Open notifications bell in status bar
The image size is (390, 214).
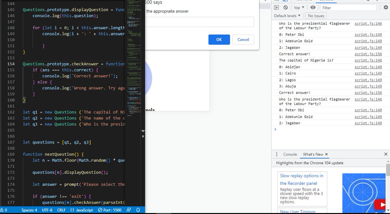(138, 210)
